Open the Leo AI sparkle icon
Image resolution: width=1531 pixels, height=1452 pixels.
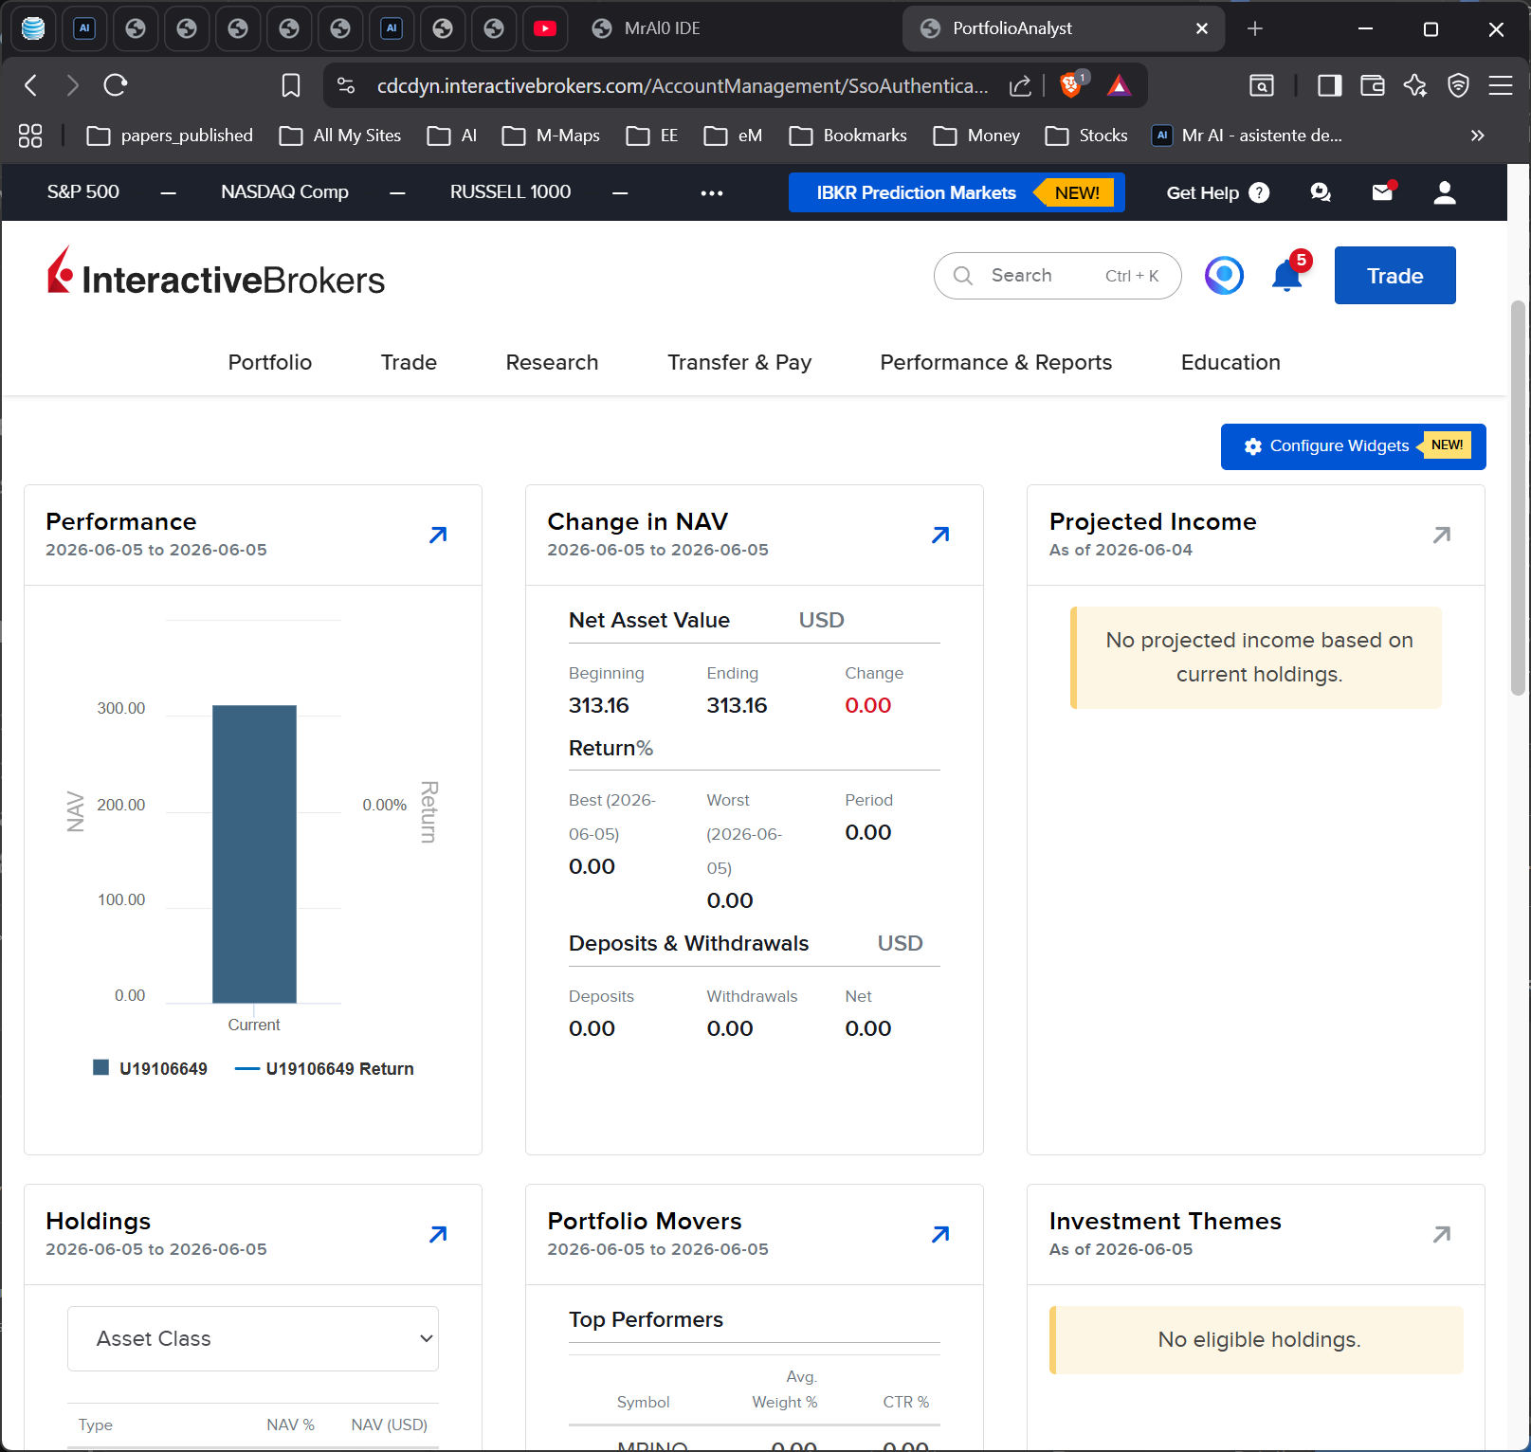pyautogui.click(x=1415, y=86)
